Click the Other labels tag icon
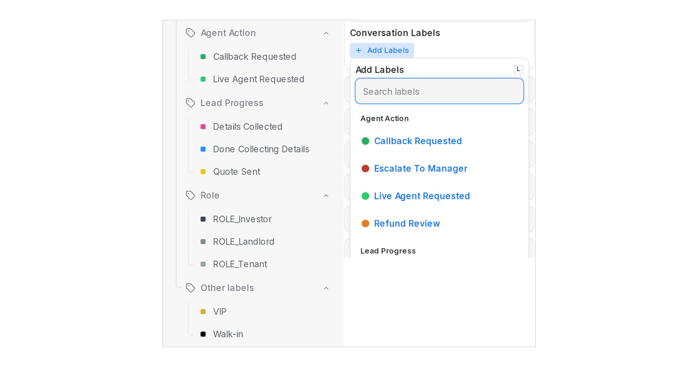This screenshot has width=699, height=367. click(190, 288)
